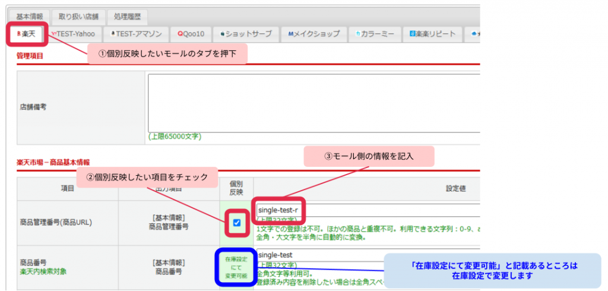Open the カラーミー tab
608x291 pixels.
click(375, 34)
